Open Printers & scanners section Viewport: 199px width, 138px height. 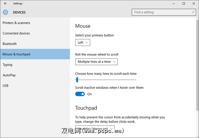[16, 23]
